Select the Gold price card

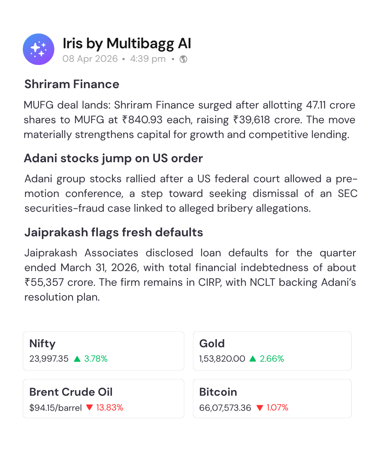click(x=272, y=351)
